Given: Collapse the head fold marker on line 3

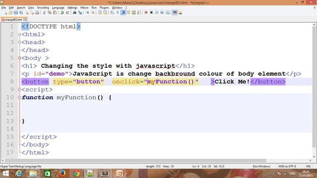Looking at the screenshot, I should 20,43.
